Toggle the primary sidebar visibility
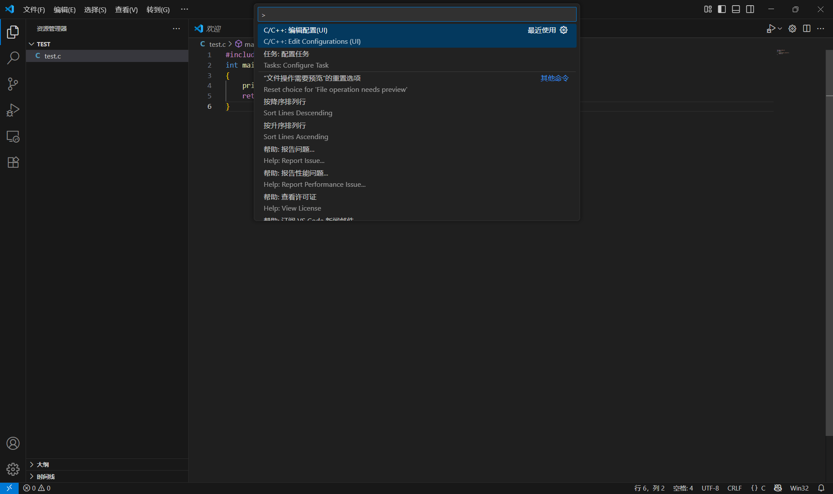This screenshot has width=833, height=494. (x=721, y=9)
